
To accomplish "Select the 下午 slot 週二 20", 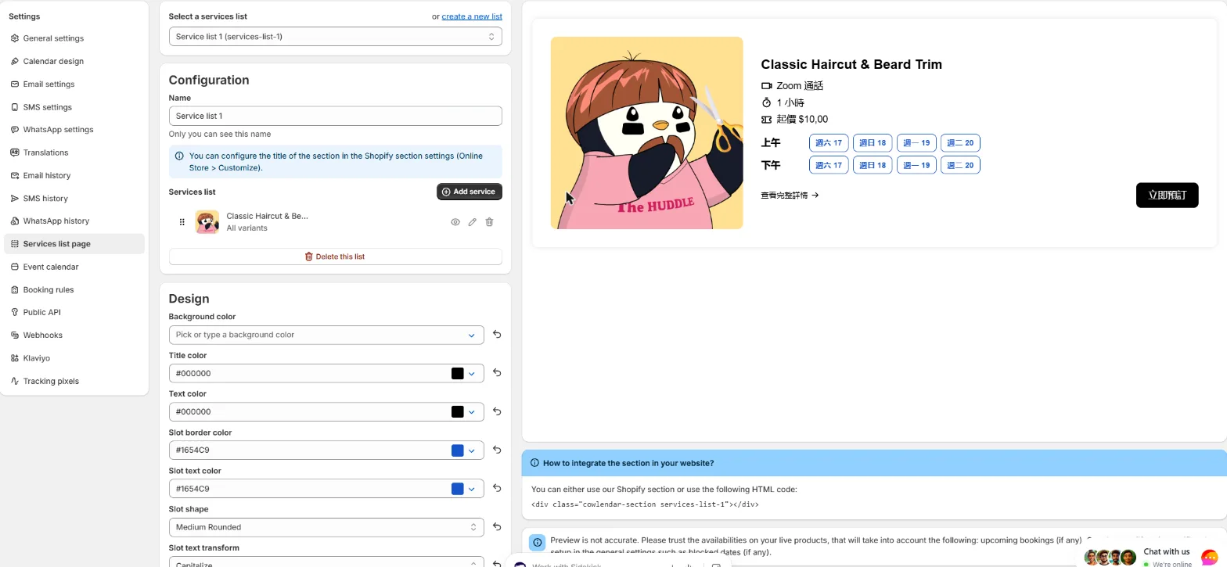I will 960,165.
